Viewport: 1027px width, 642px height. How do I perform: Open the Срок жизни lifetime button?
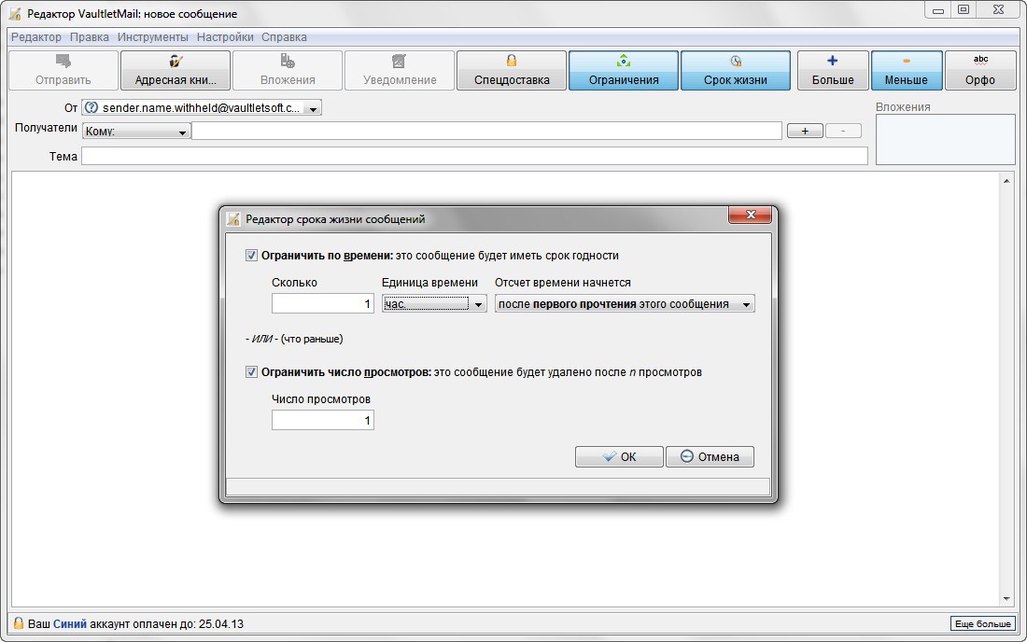pyautogui.click(x=736, y=70)
